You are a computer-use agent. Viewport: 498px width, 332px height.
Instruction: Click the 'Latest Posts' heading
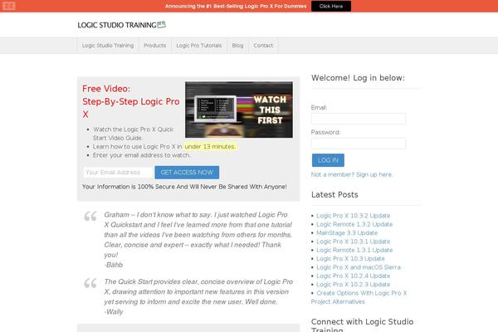[334, 195]
